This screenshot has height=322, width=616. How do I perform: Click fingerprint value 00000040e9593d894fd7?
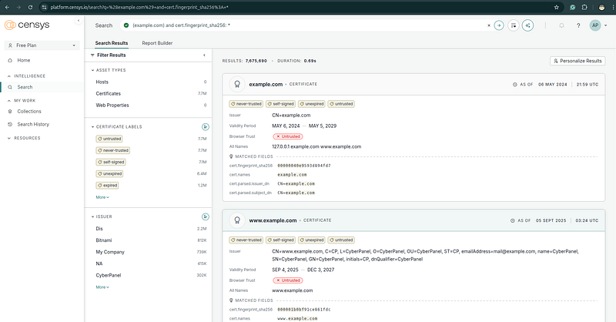(304, 166)
